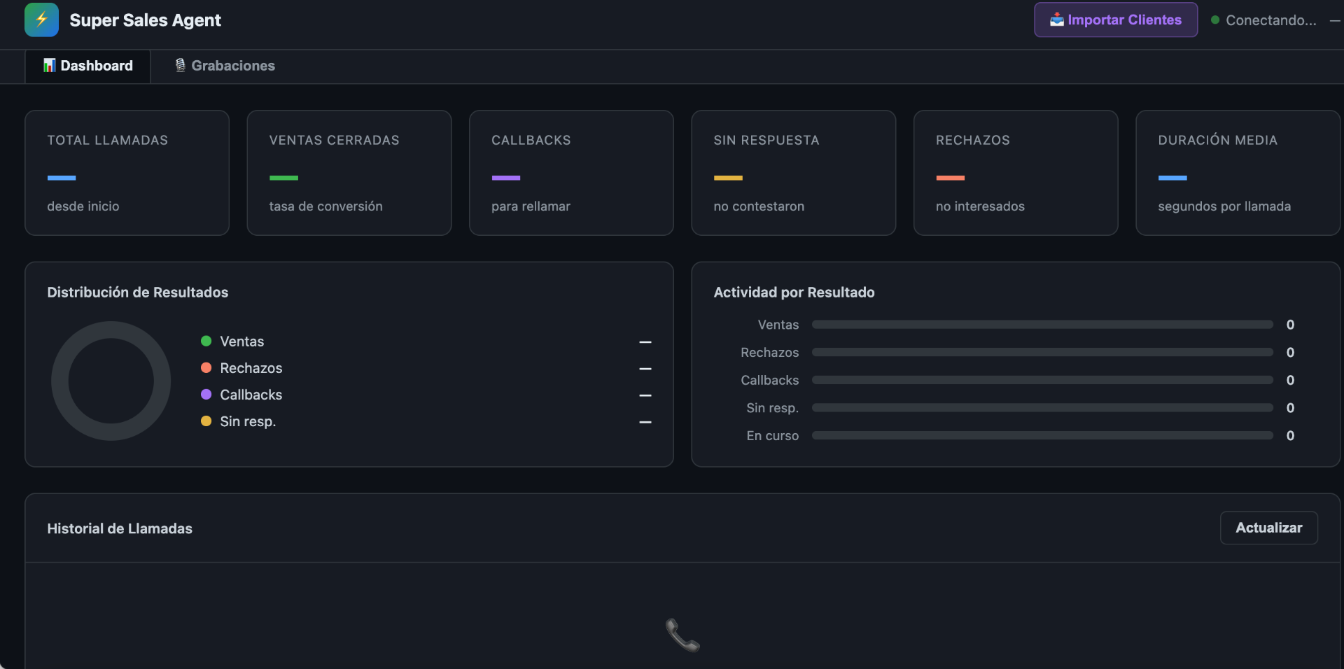Click the inbox icon on Importar Clientes
This screenshot has width=1344, height=669.
(x=1056, y=20)
